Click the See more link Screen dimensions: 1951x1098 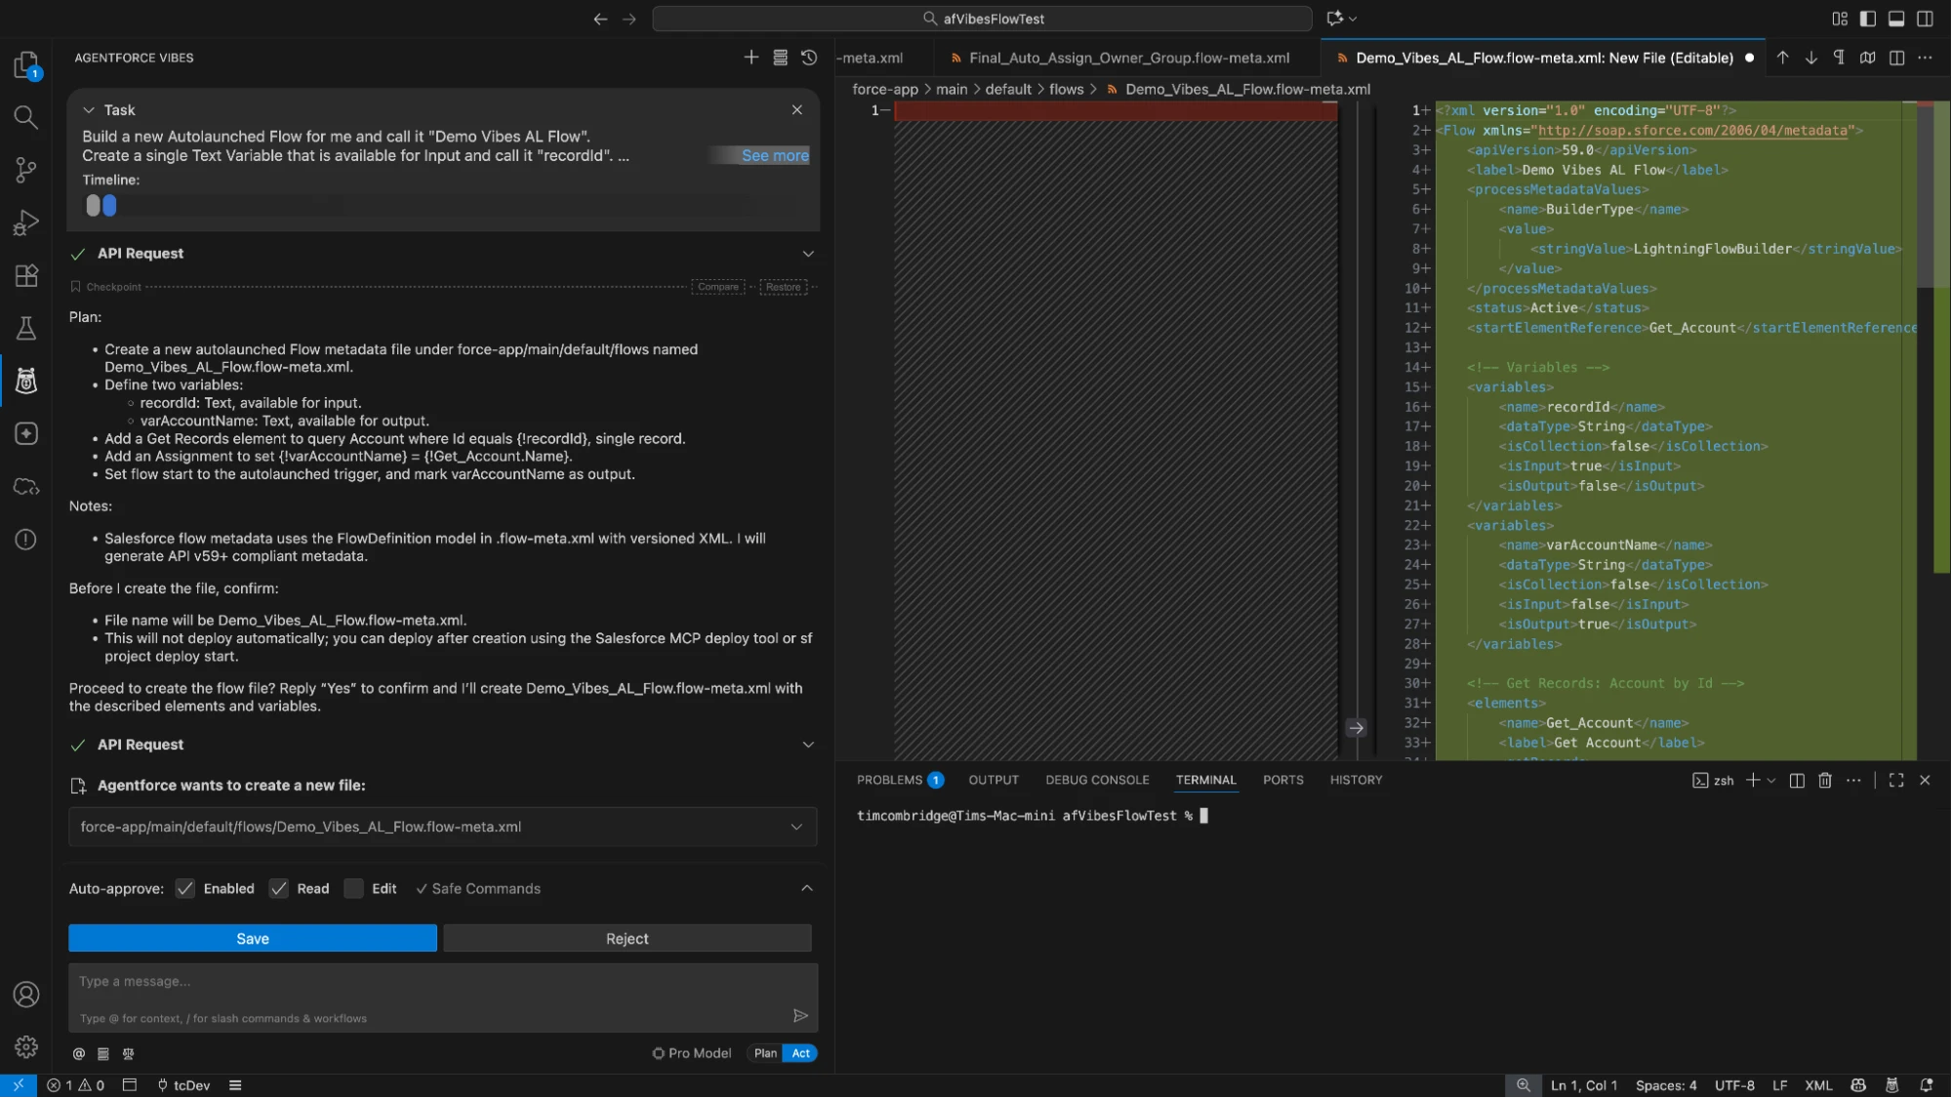775,155
